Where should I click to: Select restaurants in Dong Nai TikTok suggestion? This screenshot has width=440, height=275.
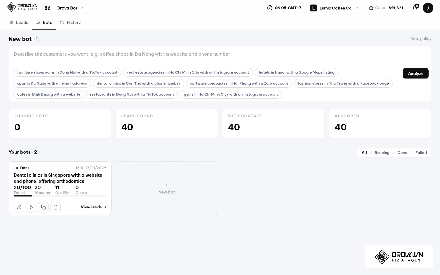tap(132, 94)
